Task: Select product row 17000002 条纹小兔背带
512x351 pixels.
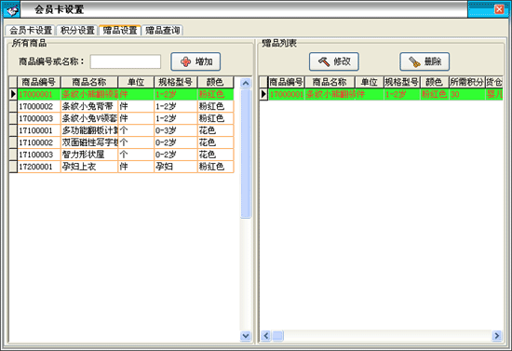Action: point(121,106)
